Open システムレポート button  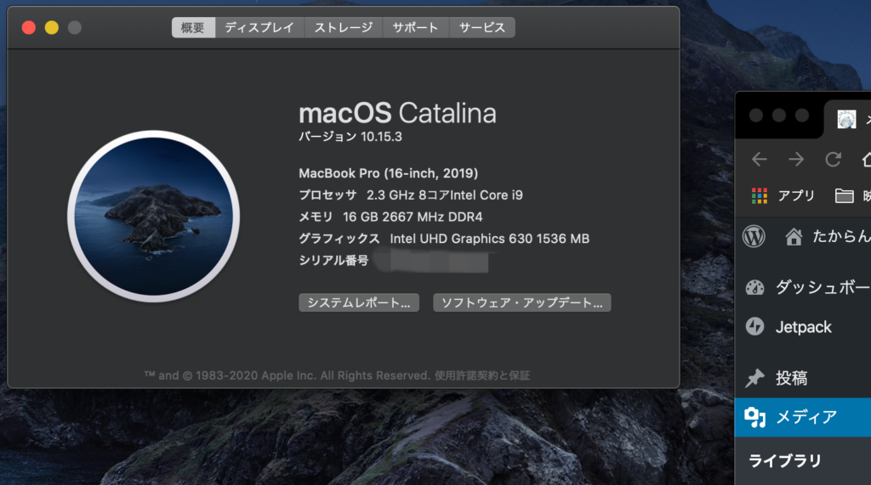359,302
